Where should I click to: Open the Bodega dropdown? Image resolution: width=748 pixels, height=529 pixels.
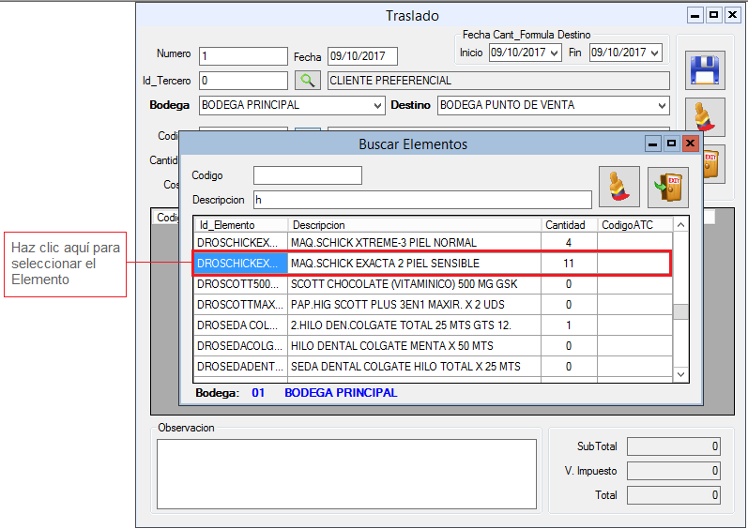tap(377, 105)
